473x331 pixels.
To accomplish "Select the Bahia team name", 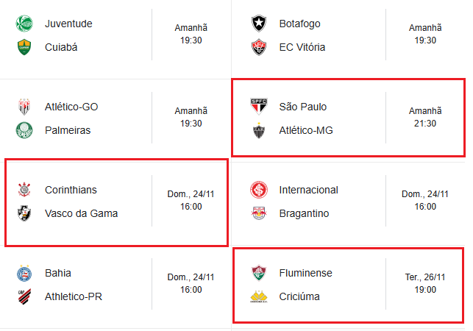I will (x=58, y=273).
